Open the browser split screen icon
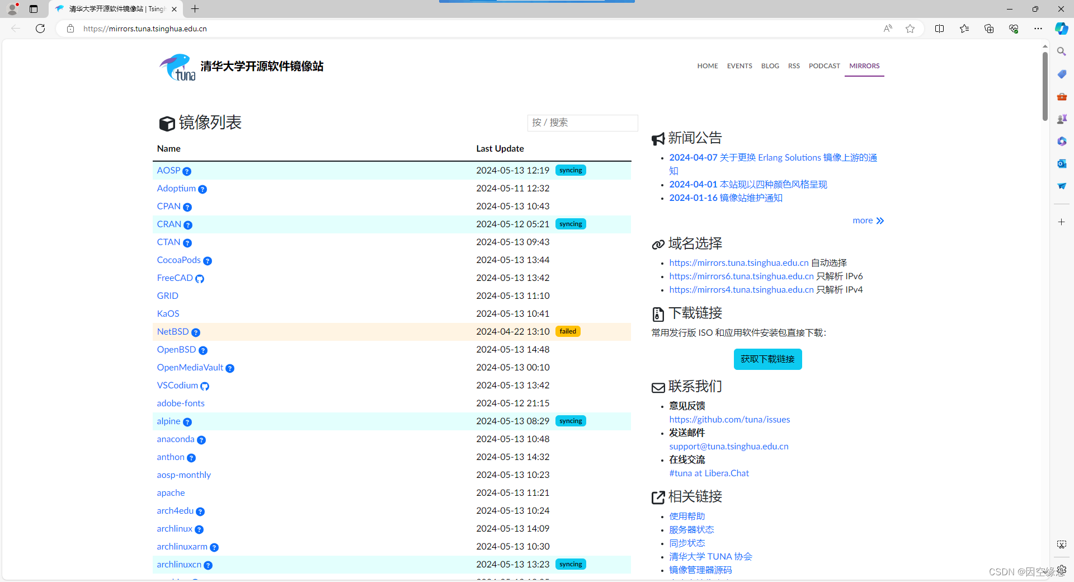This screenshot has height=582, width=1074. tap(940, 29)
